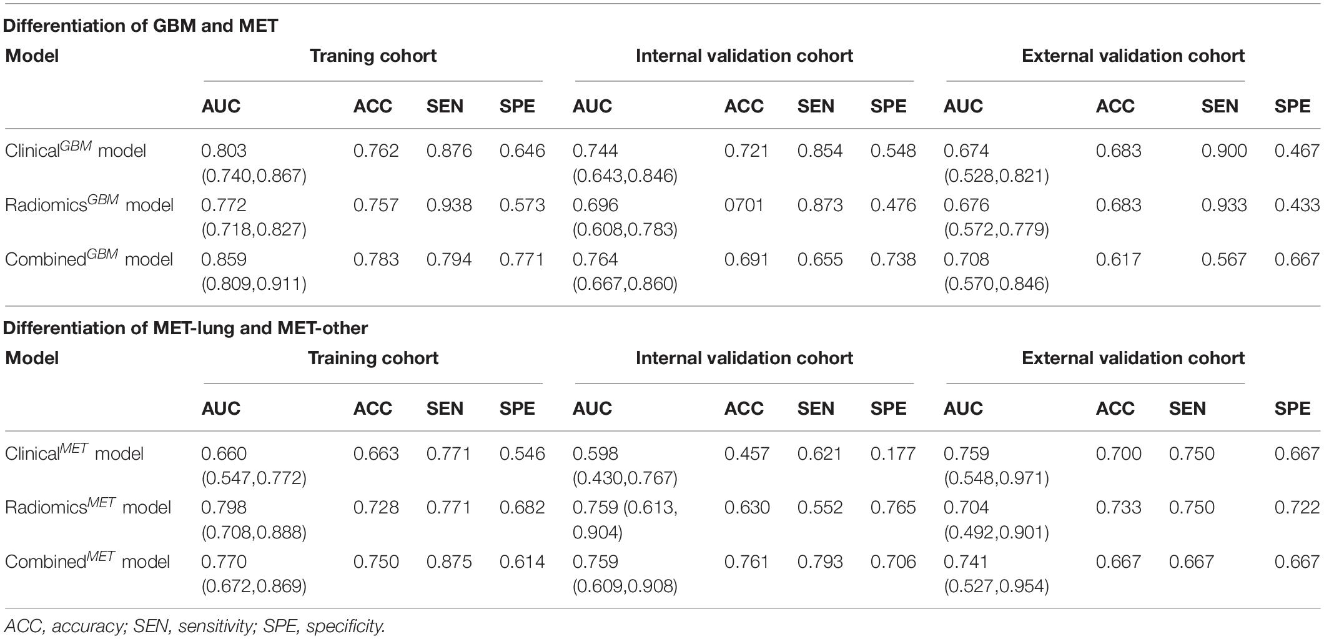Select the Clinical MET model row label

pos(74,452)
